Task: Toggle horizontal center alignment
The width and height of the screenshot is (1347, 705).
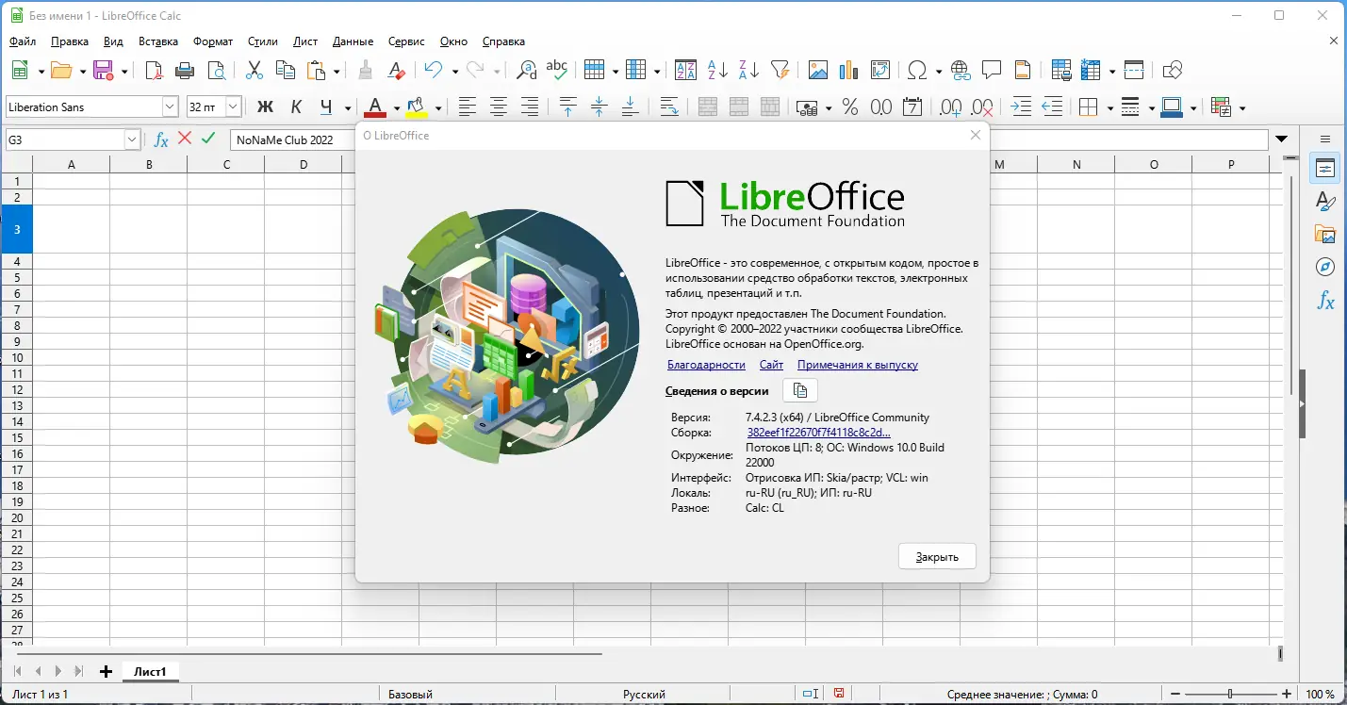Action: pos(499,107)
